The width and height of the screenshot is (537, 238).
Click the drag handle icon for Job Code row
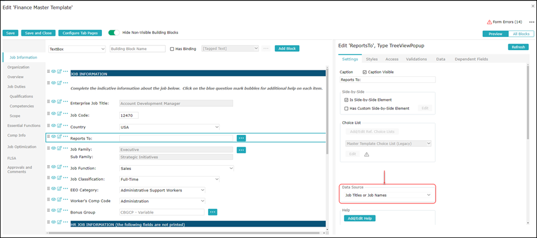coord(48,113)
